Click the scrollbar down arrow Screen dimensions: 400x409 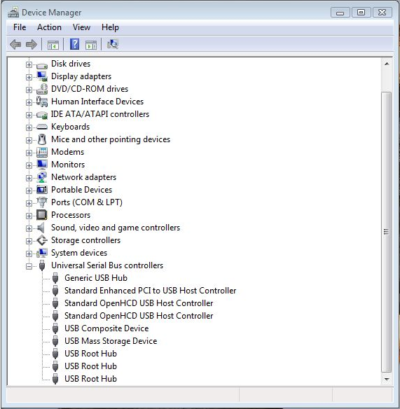(x=387, y=380)
